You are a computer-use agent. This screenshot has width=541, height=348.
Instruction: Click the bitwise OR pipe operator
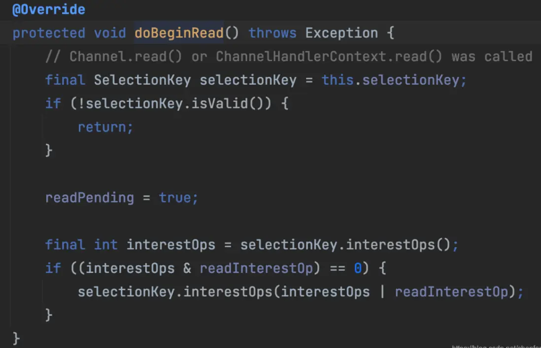[x=382, y=292]
